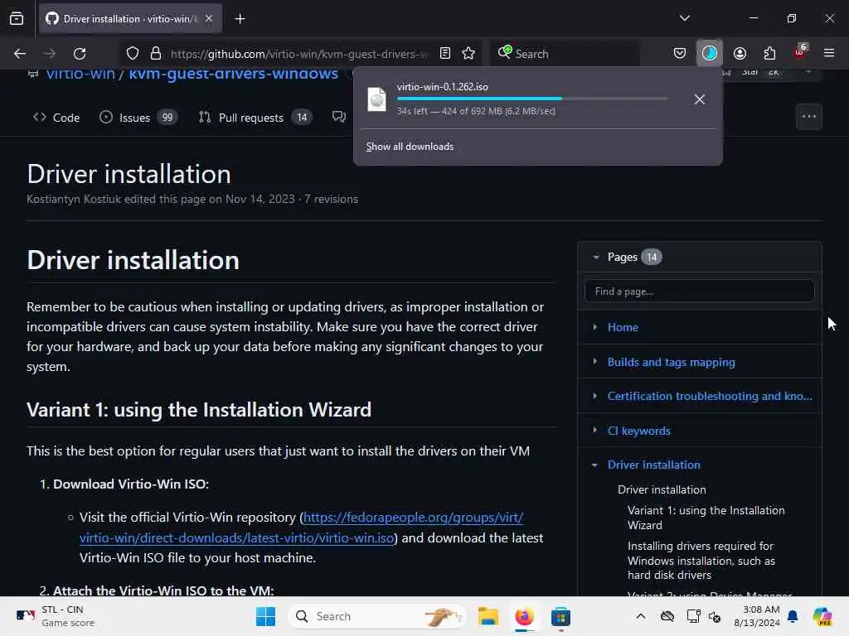
Task: Switch to the Code tab
Action: (x=56, y=118)
